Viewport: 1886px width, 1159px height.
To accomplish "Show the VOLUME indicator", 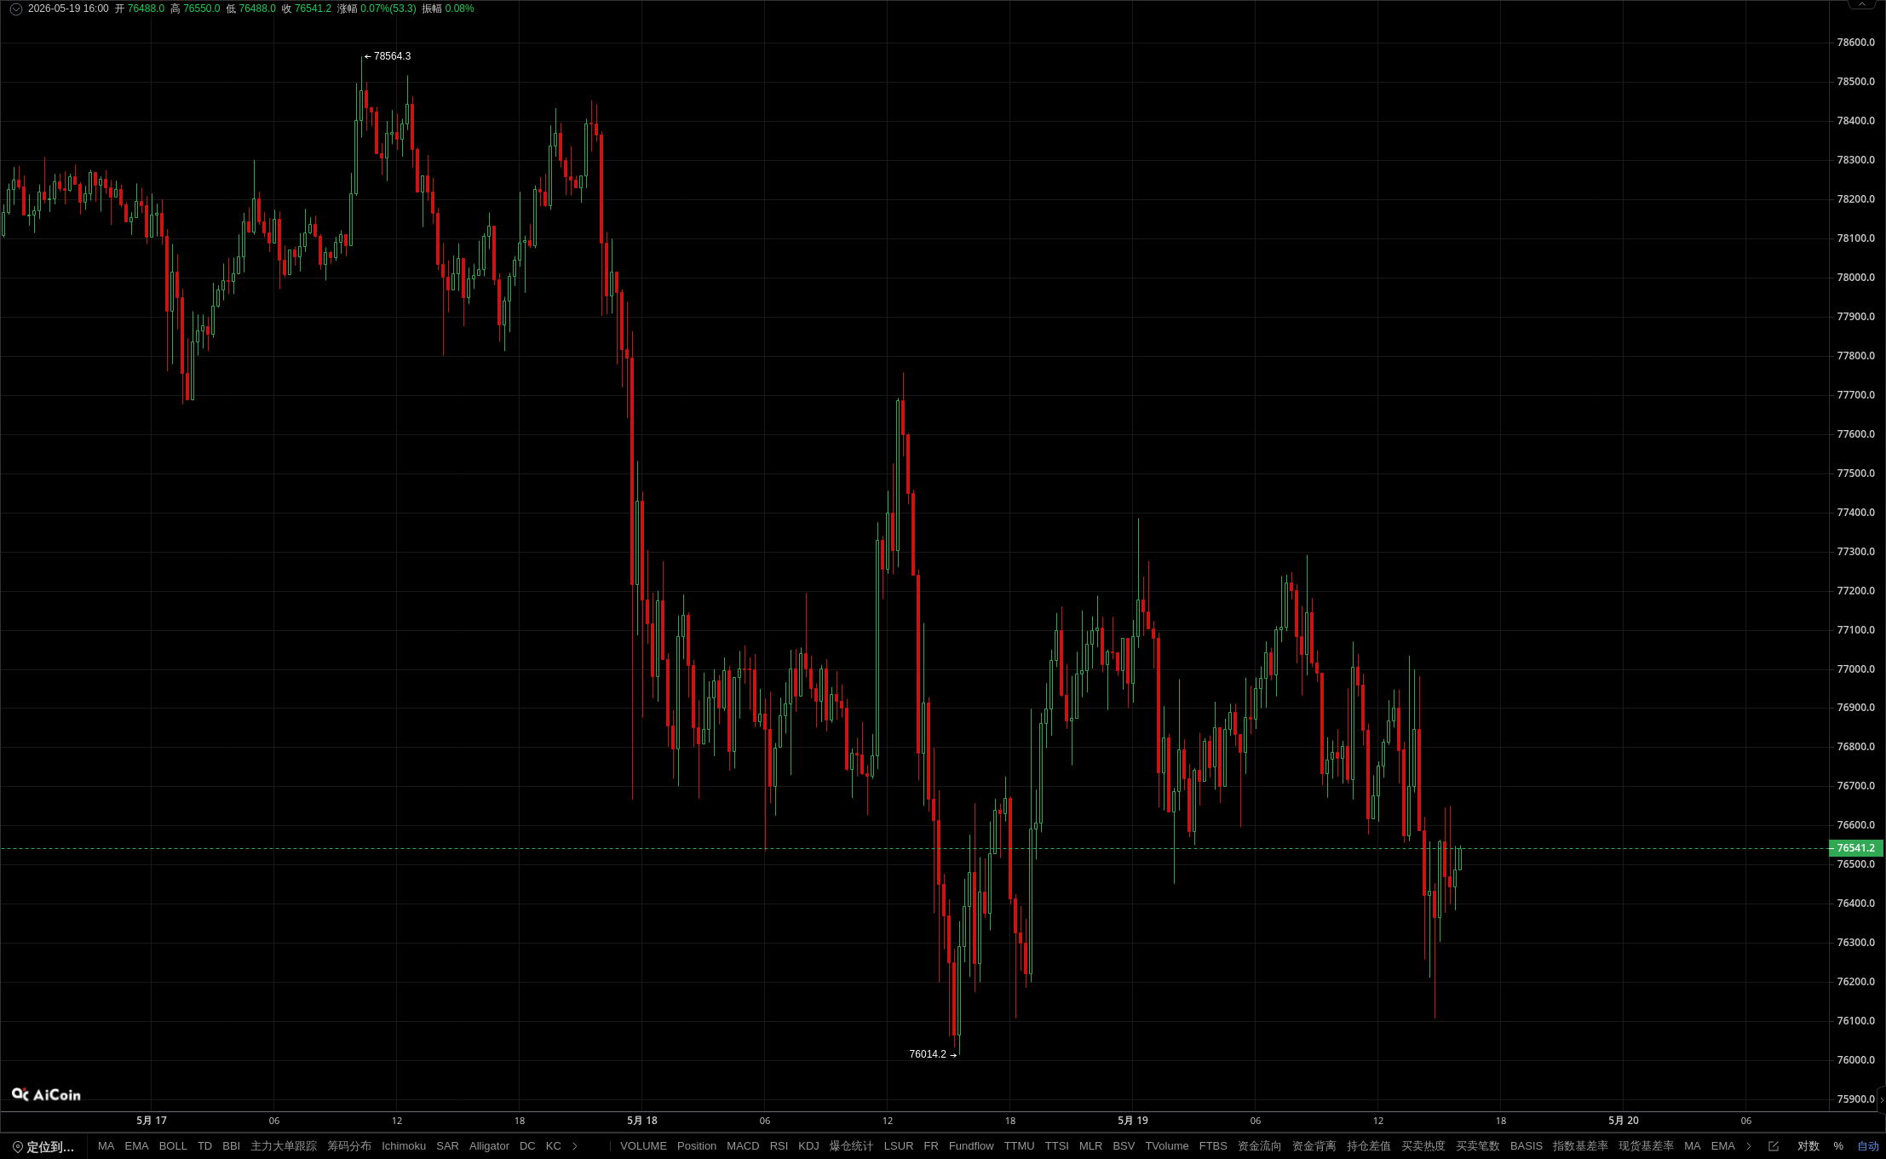I will 643,1146.
